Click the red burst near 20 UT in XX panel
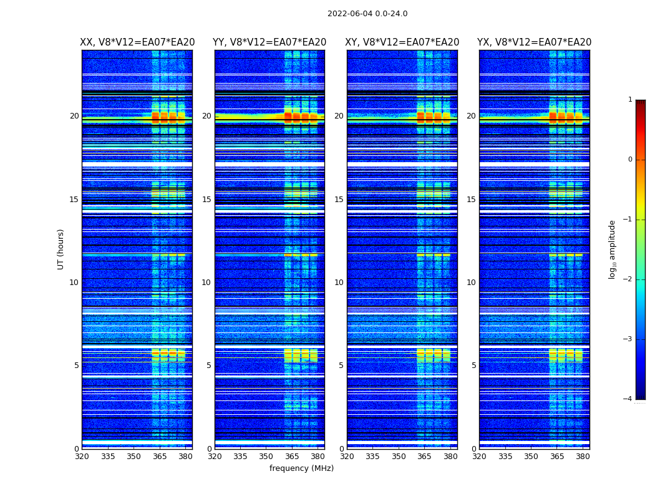The width and height of the screenshot is (655, 499). tap(168, 117)
